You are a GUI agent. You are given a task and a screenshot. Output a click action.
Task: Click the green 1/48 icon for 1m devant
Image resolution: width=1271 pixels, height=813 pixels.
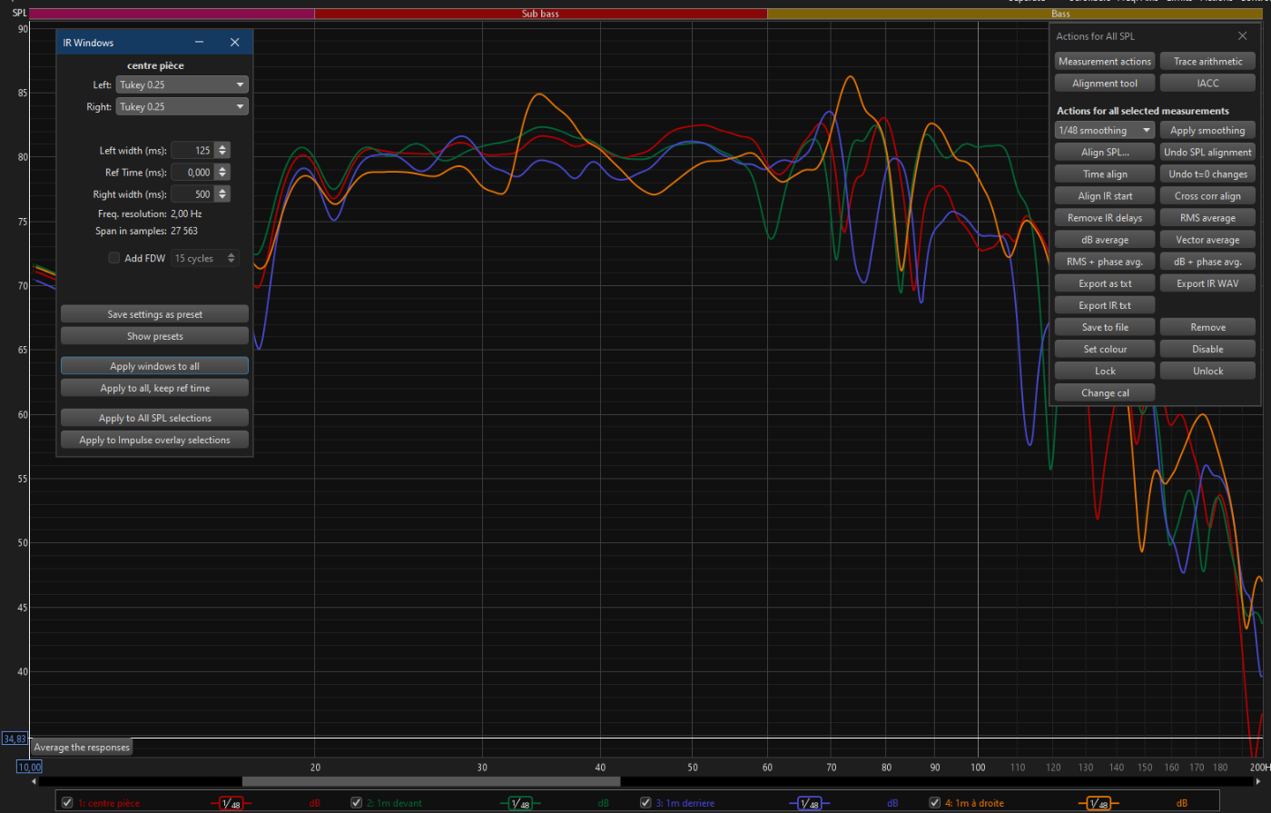click(x=519, y=803)
